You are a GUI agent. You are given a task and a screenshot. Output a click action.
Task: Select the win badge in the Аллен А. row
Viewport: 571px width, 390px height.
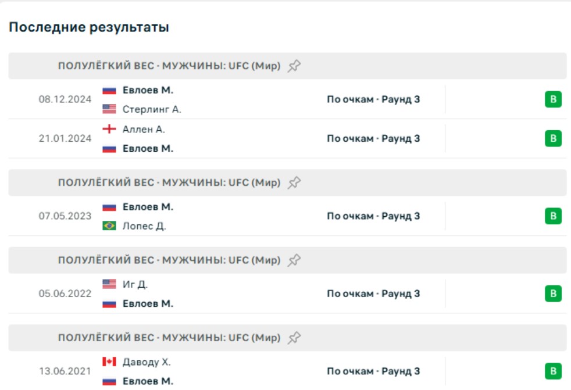[x=553, y=138]
